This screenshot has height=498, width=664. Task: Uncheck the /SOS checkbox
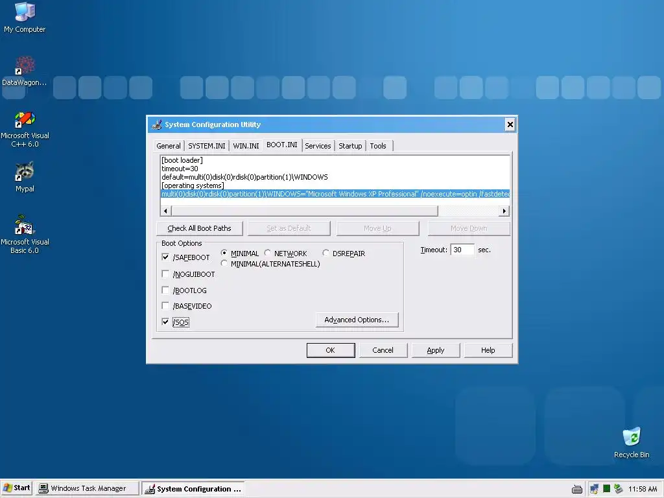click(165, 322)
